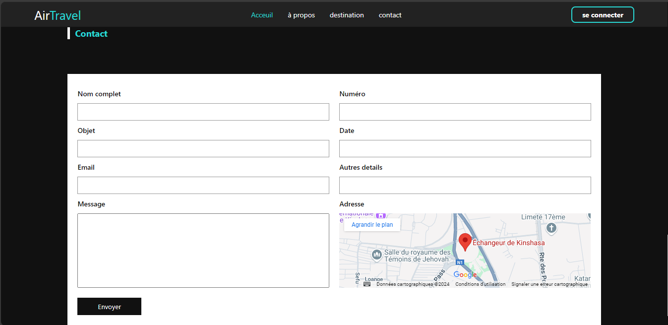Click Signaler une erreur cartographique
The height and width of the screenshot is (325, 668).
pyautogui.click(x=549, y=284)
